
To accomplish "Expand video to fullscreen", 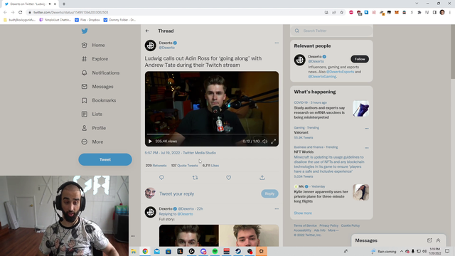I will (273, 142).
